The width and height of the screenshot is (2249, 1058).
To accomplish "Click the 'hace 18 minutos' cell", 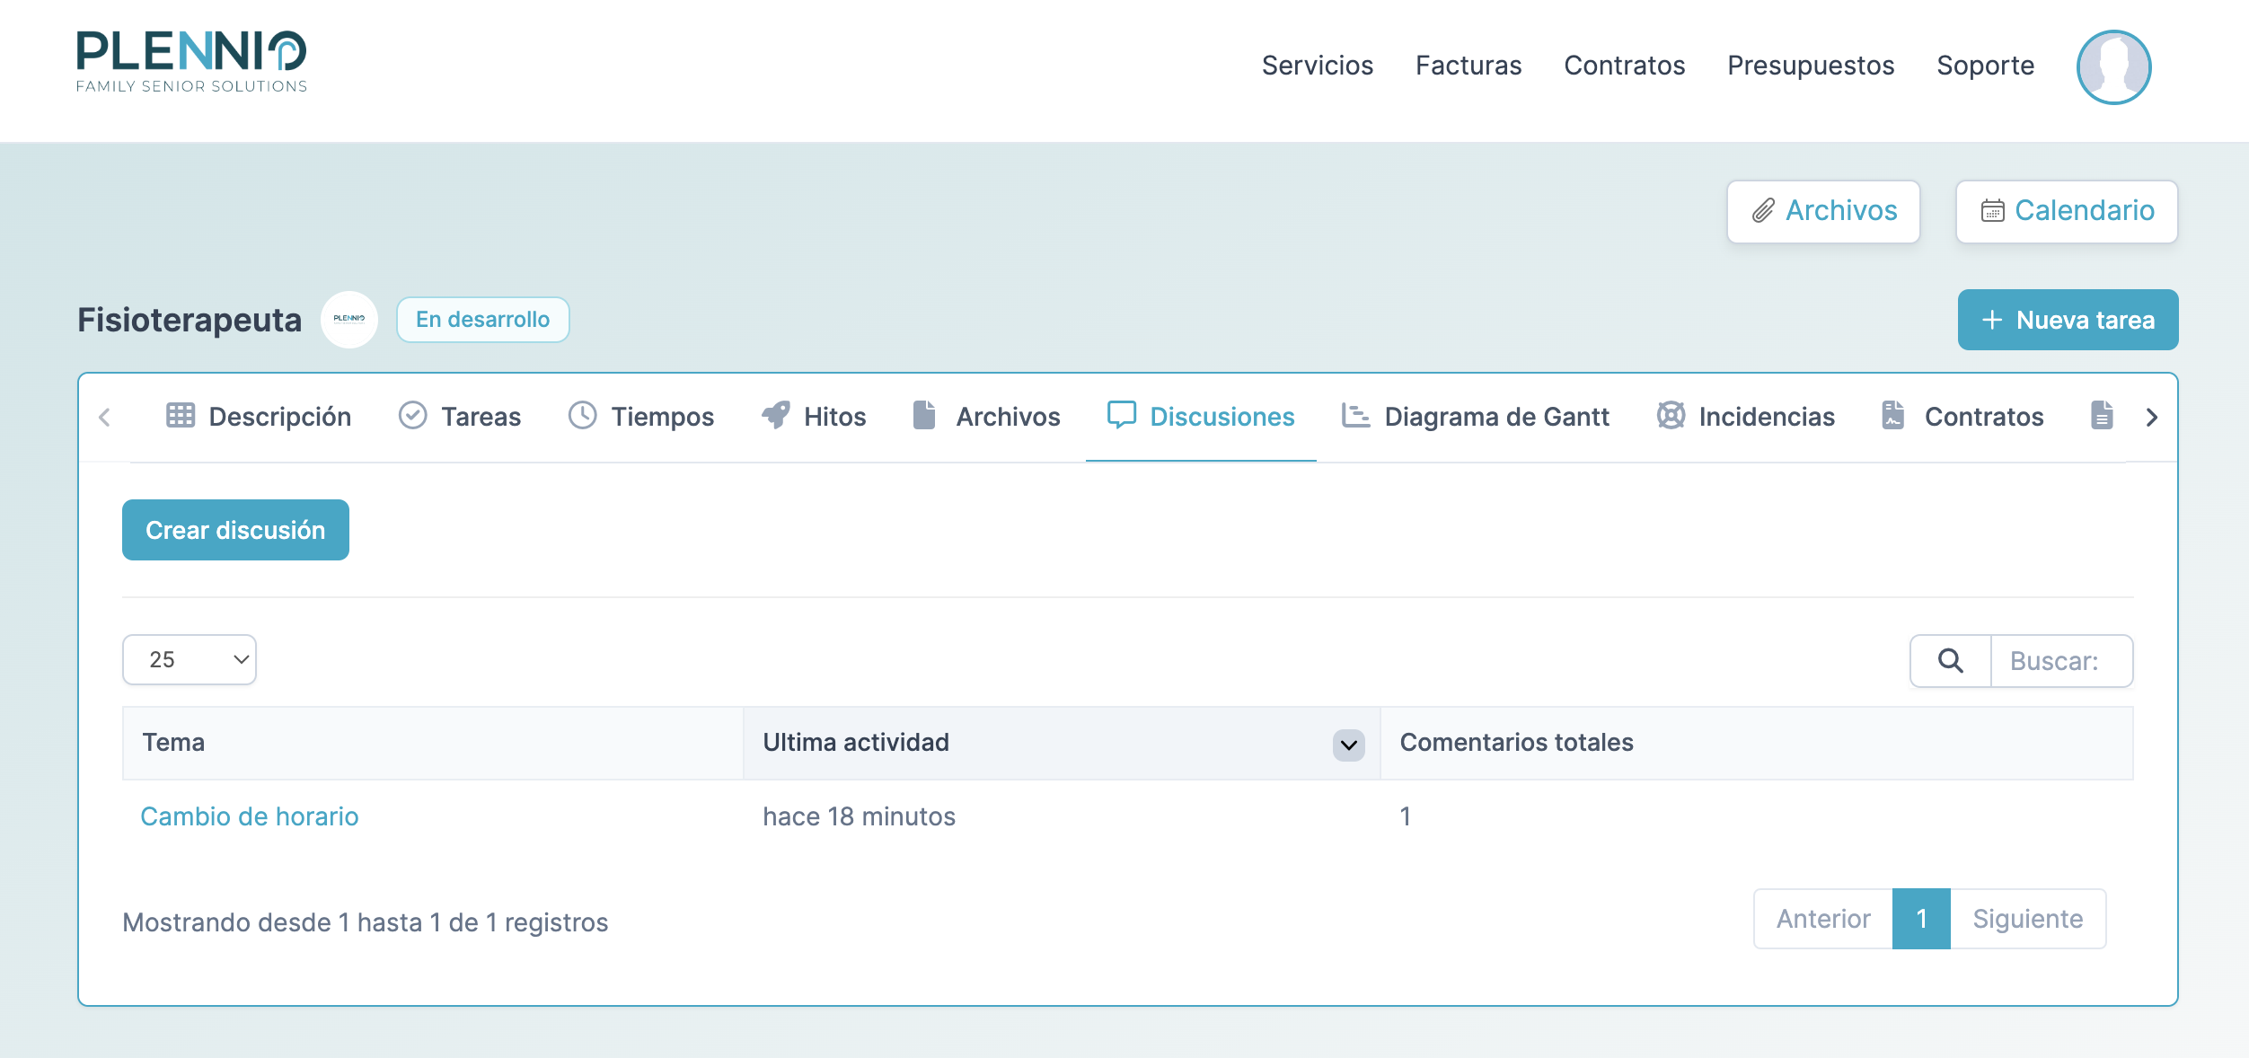I will pyautogui.click(x=859, y=816).
